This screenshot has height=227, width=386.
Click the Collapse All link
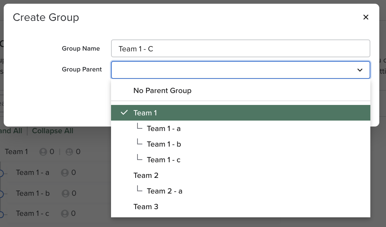click(x=52, y=131)
